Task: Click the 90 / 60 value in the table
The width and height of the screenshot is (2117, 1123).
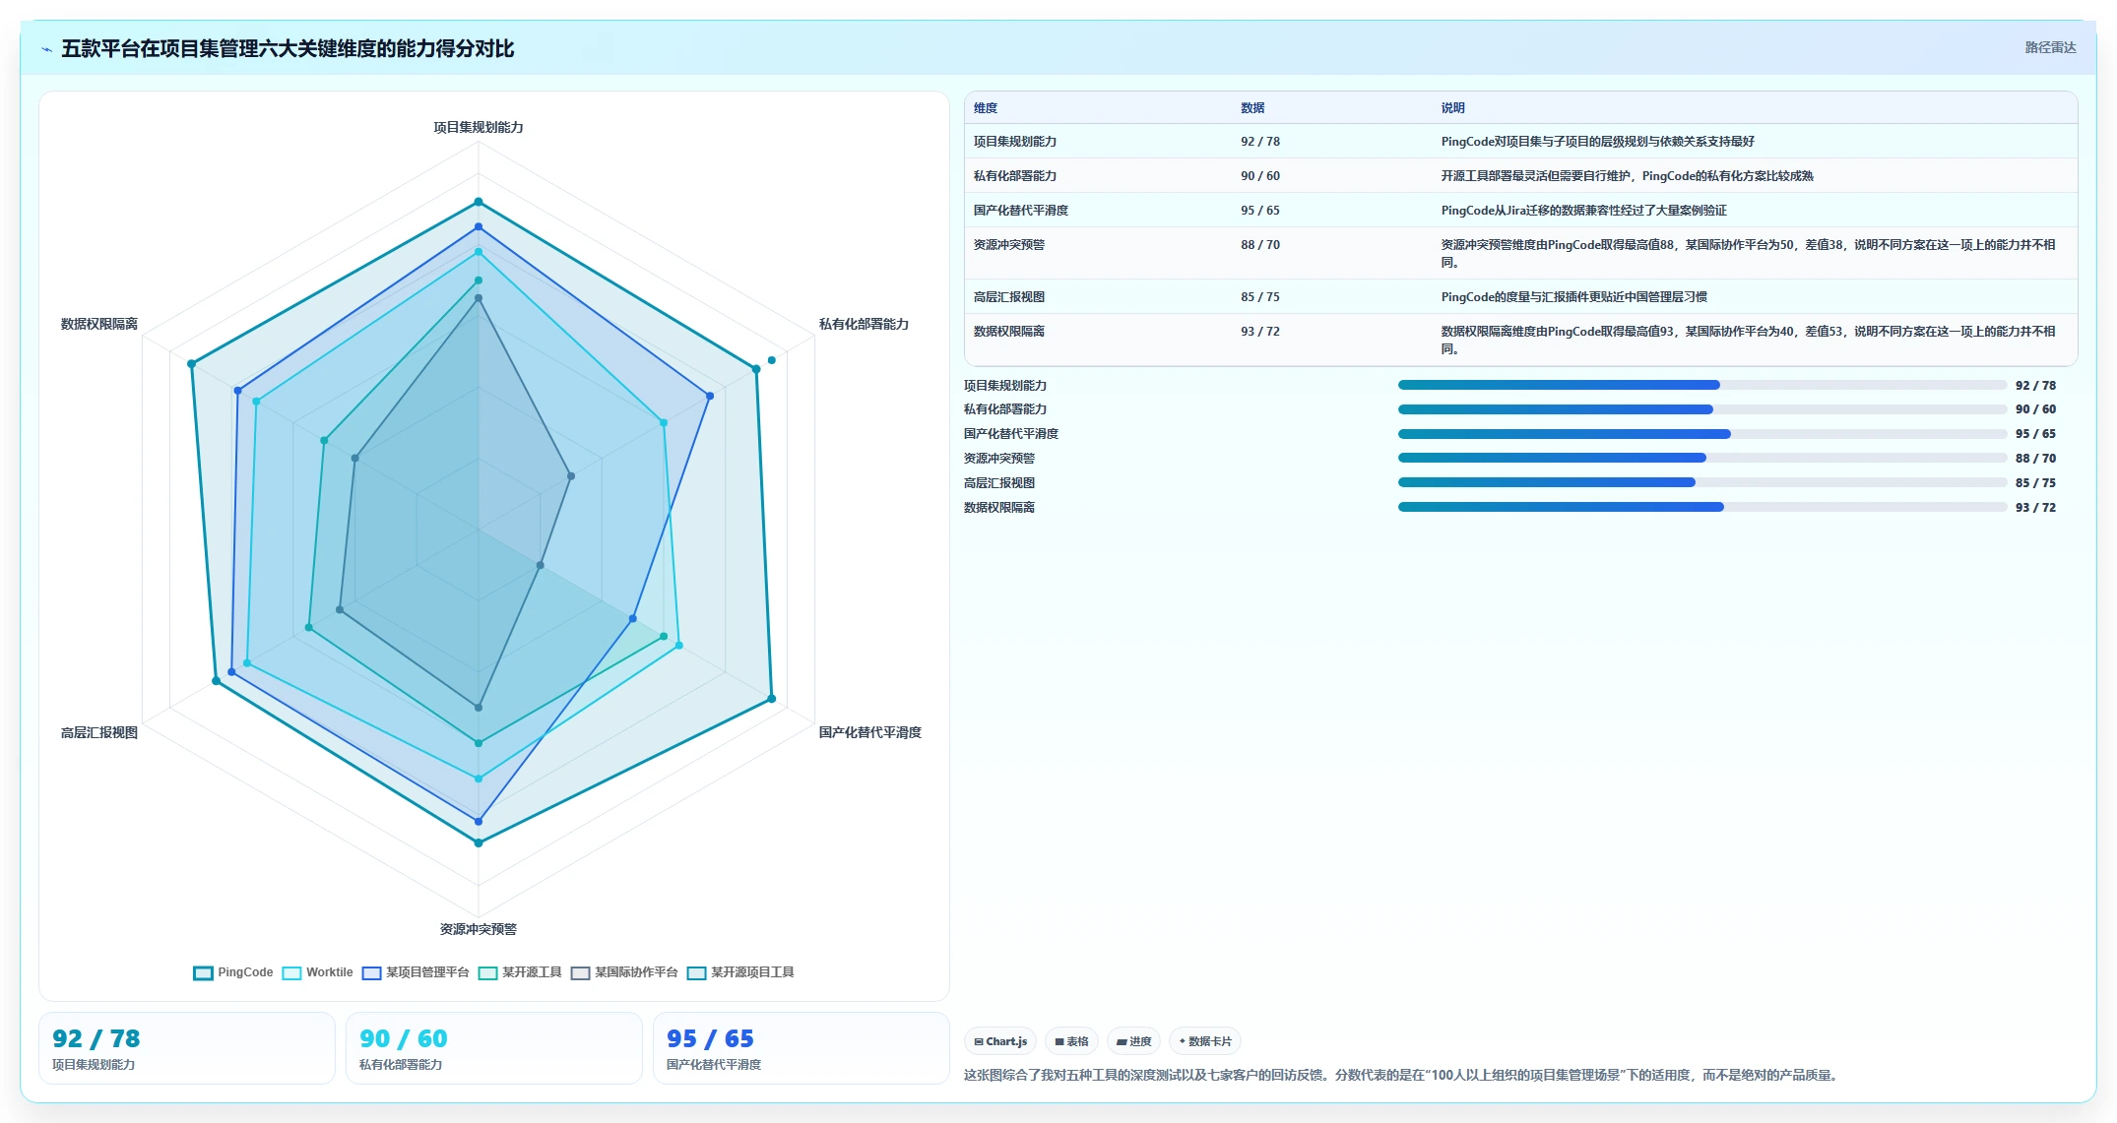Action: [x=1260, y=176]
